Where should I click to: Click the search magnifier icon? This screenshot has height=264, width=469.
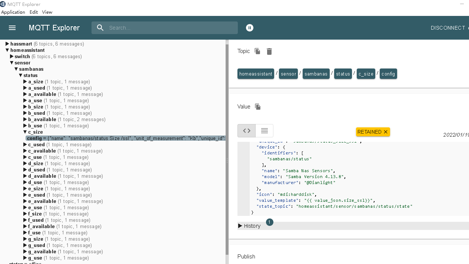pos(100,27)
